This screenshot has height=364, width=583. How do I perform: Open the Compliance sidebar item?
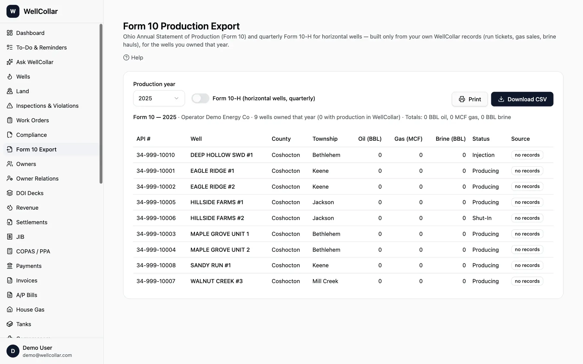pos(51,135)
